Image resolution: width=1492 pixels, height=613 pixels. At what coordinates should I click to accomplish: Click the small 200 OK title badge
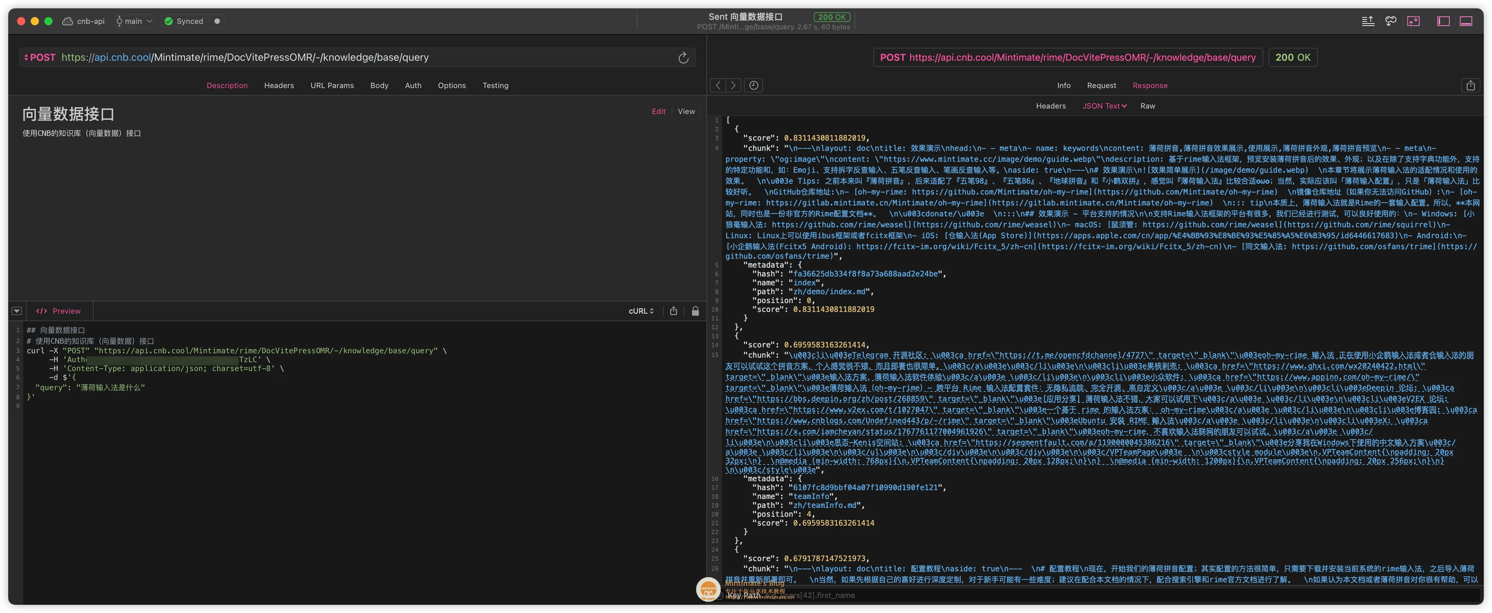(832, 17)
